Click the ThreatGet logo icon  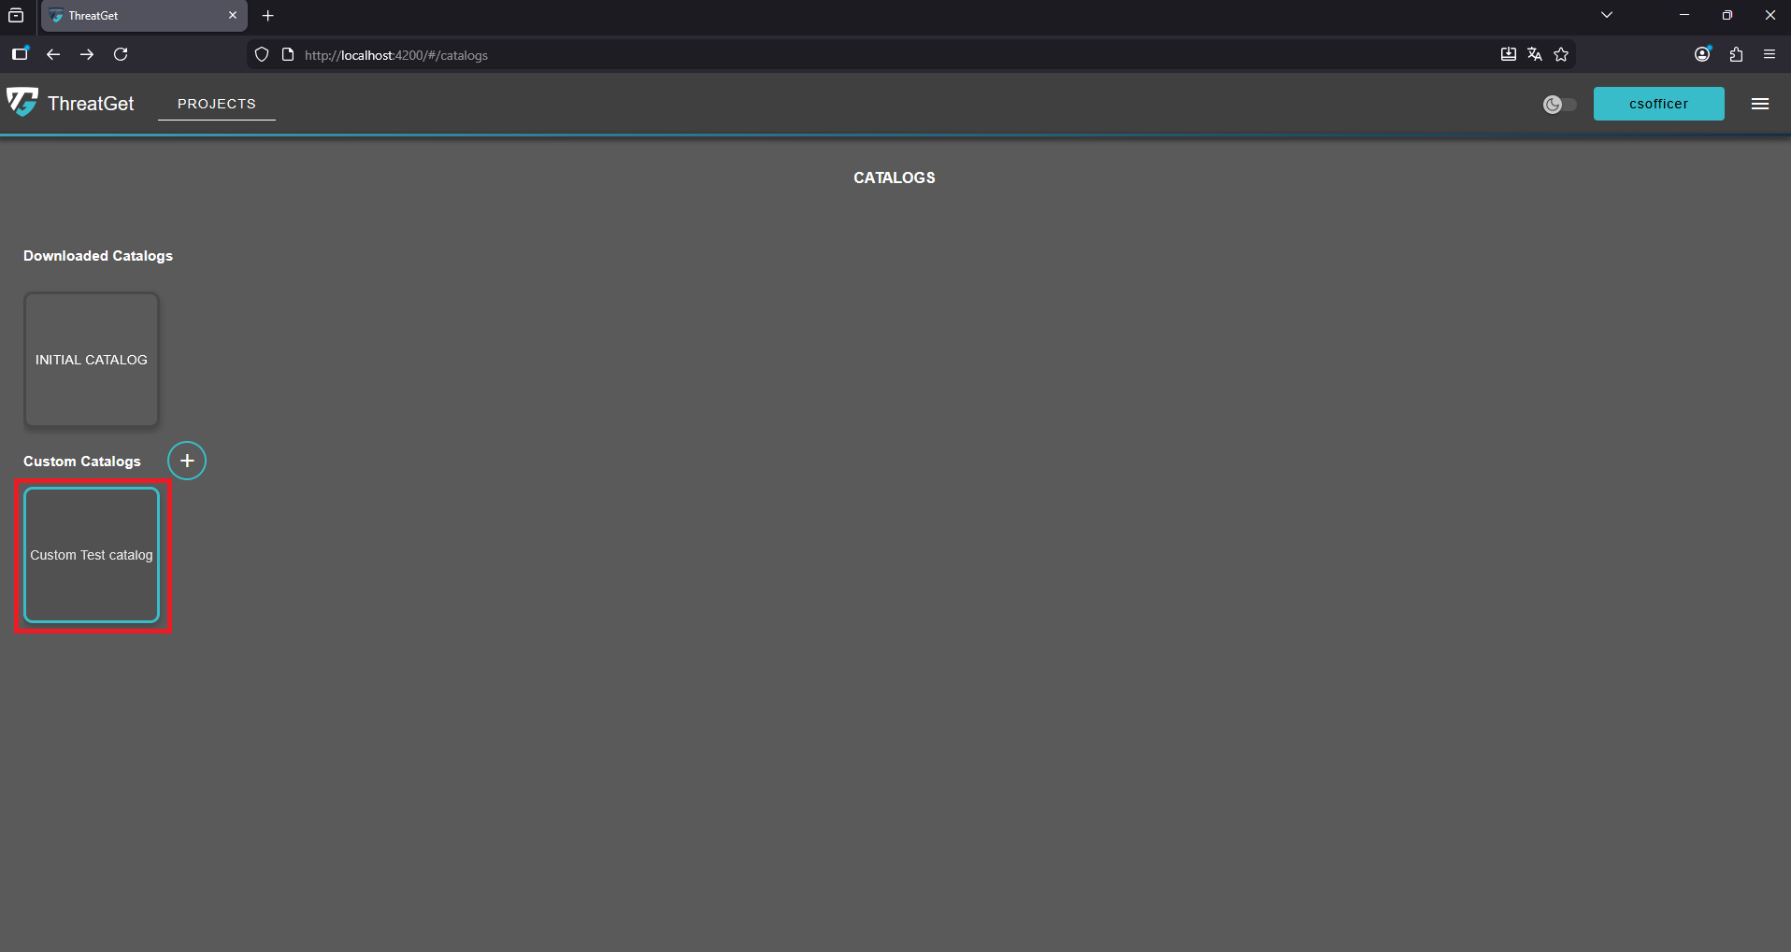tap(22, 102)
